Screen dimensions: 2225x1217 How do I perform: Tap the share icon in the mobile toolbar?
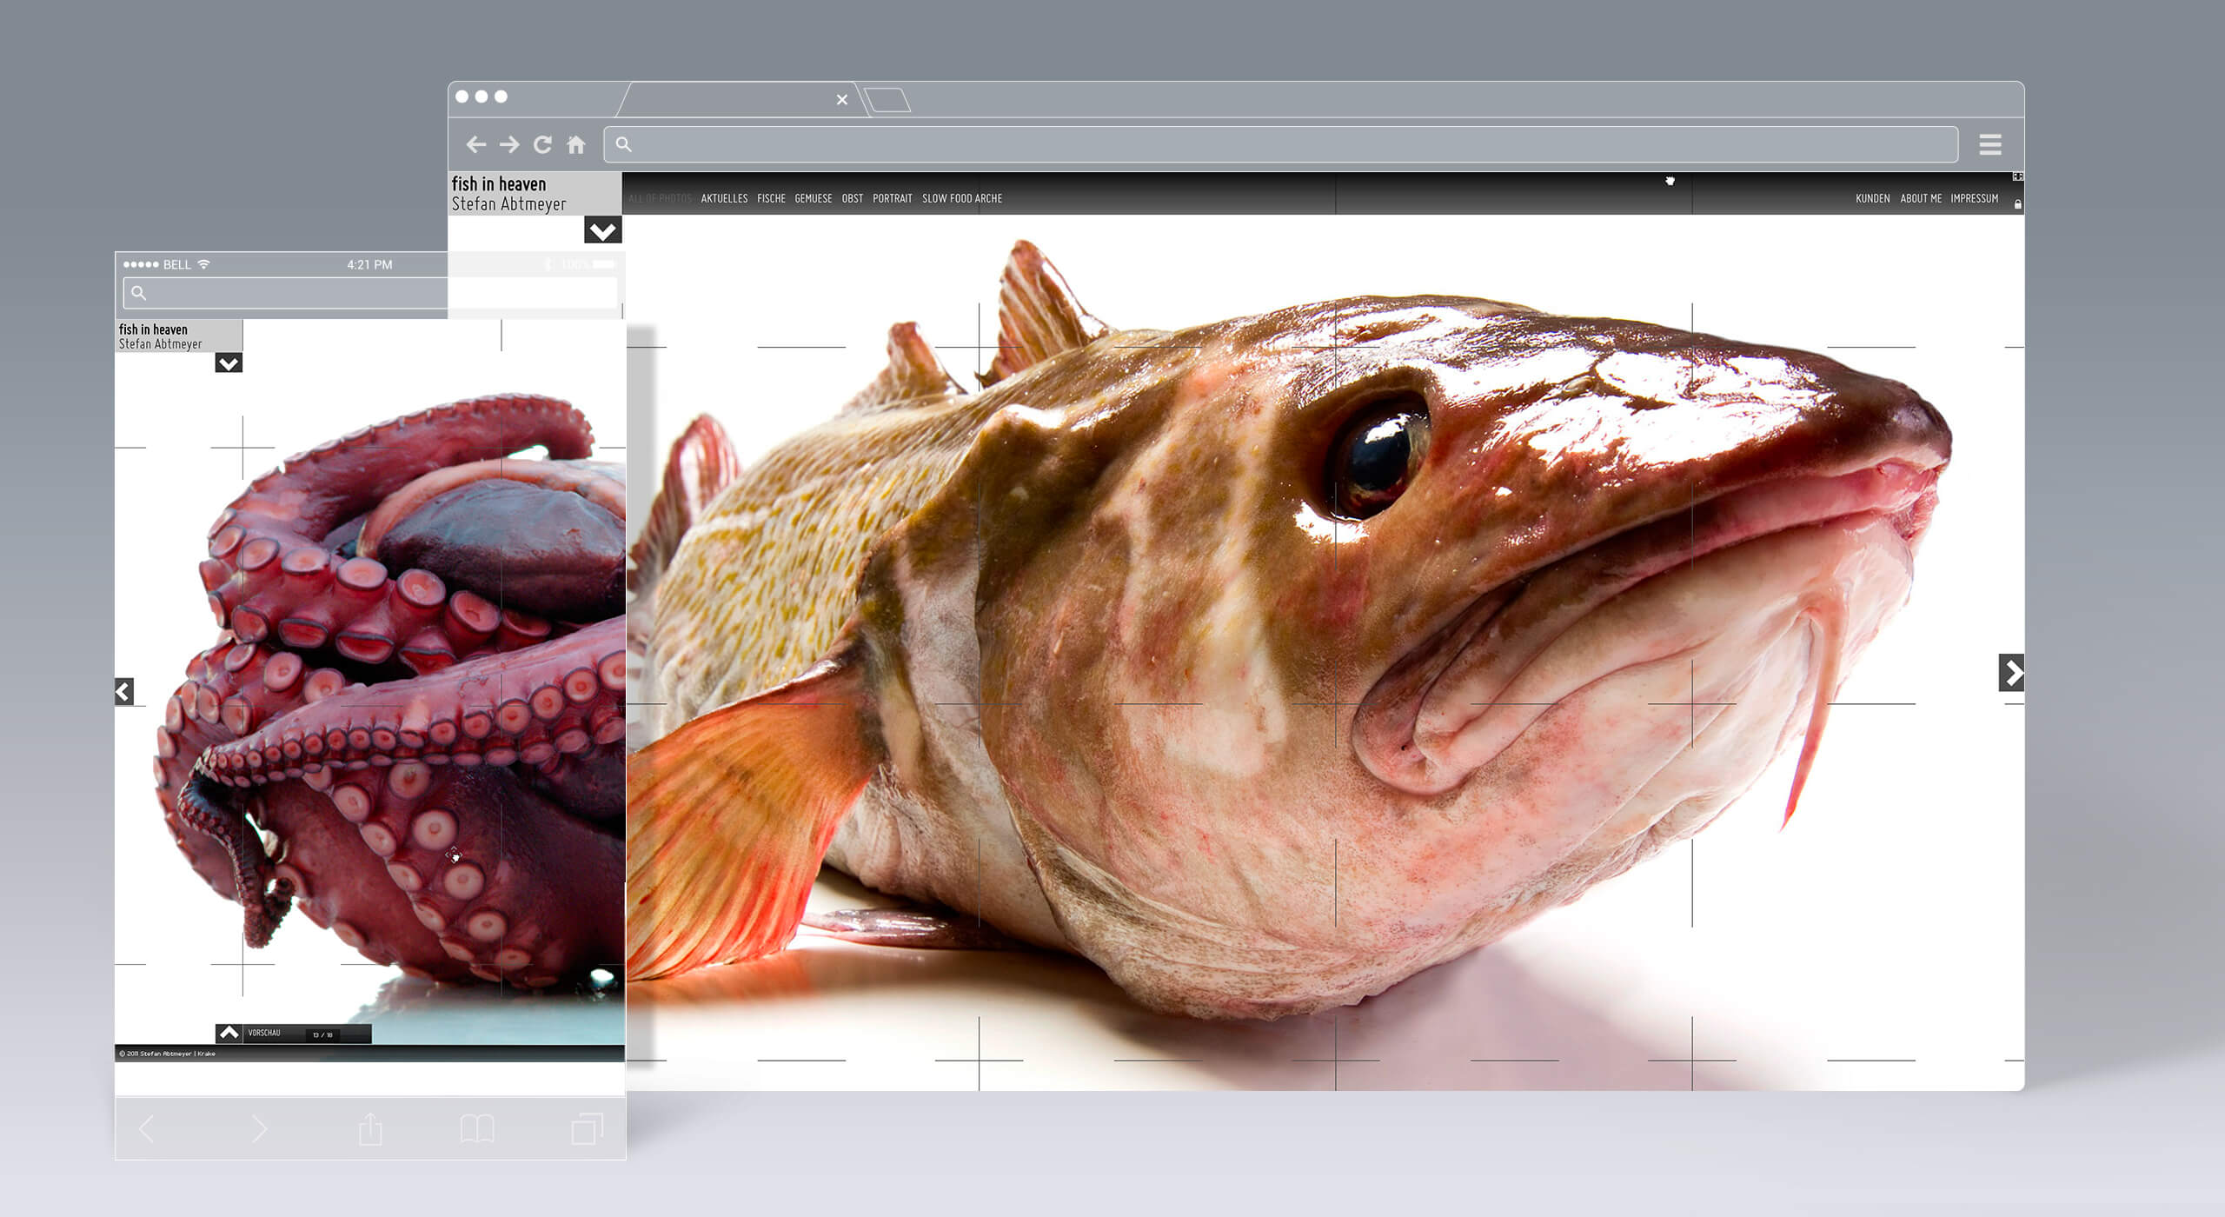point(370,1129)
